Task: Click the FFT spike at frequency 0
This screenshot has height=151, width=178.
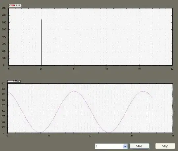Action: pos(41,42)
